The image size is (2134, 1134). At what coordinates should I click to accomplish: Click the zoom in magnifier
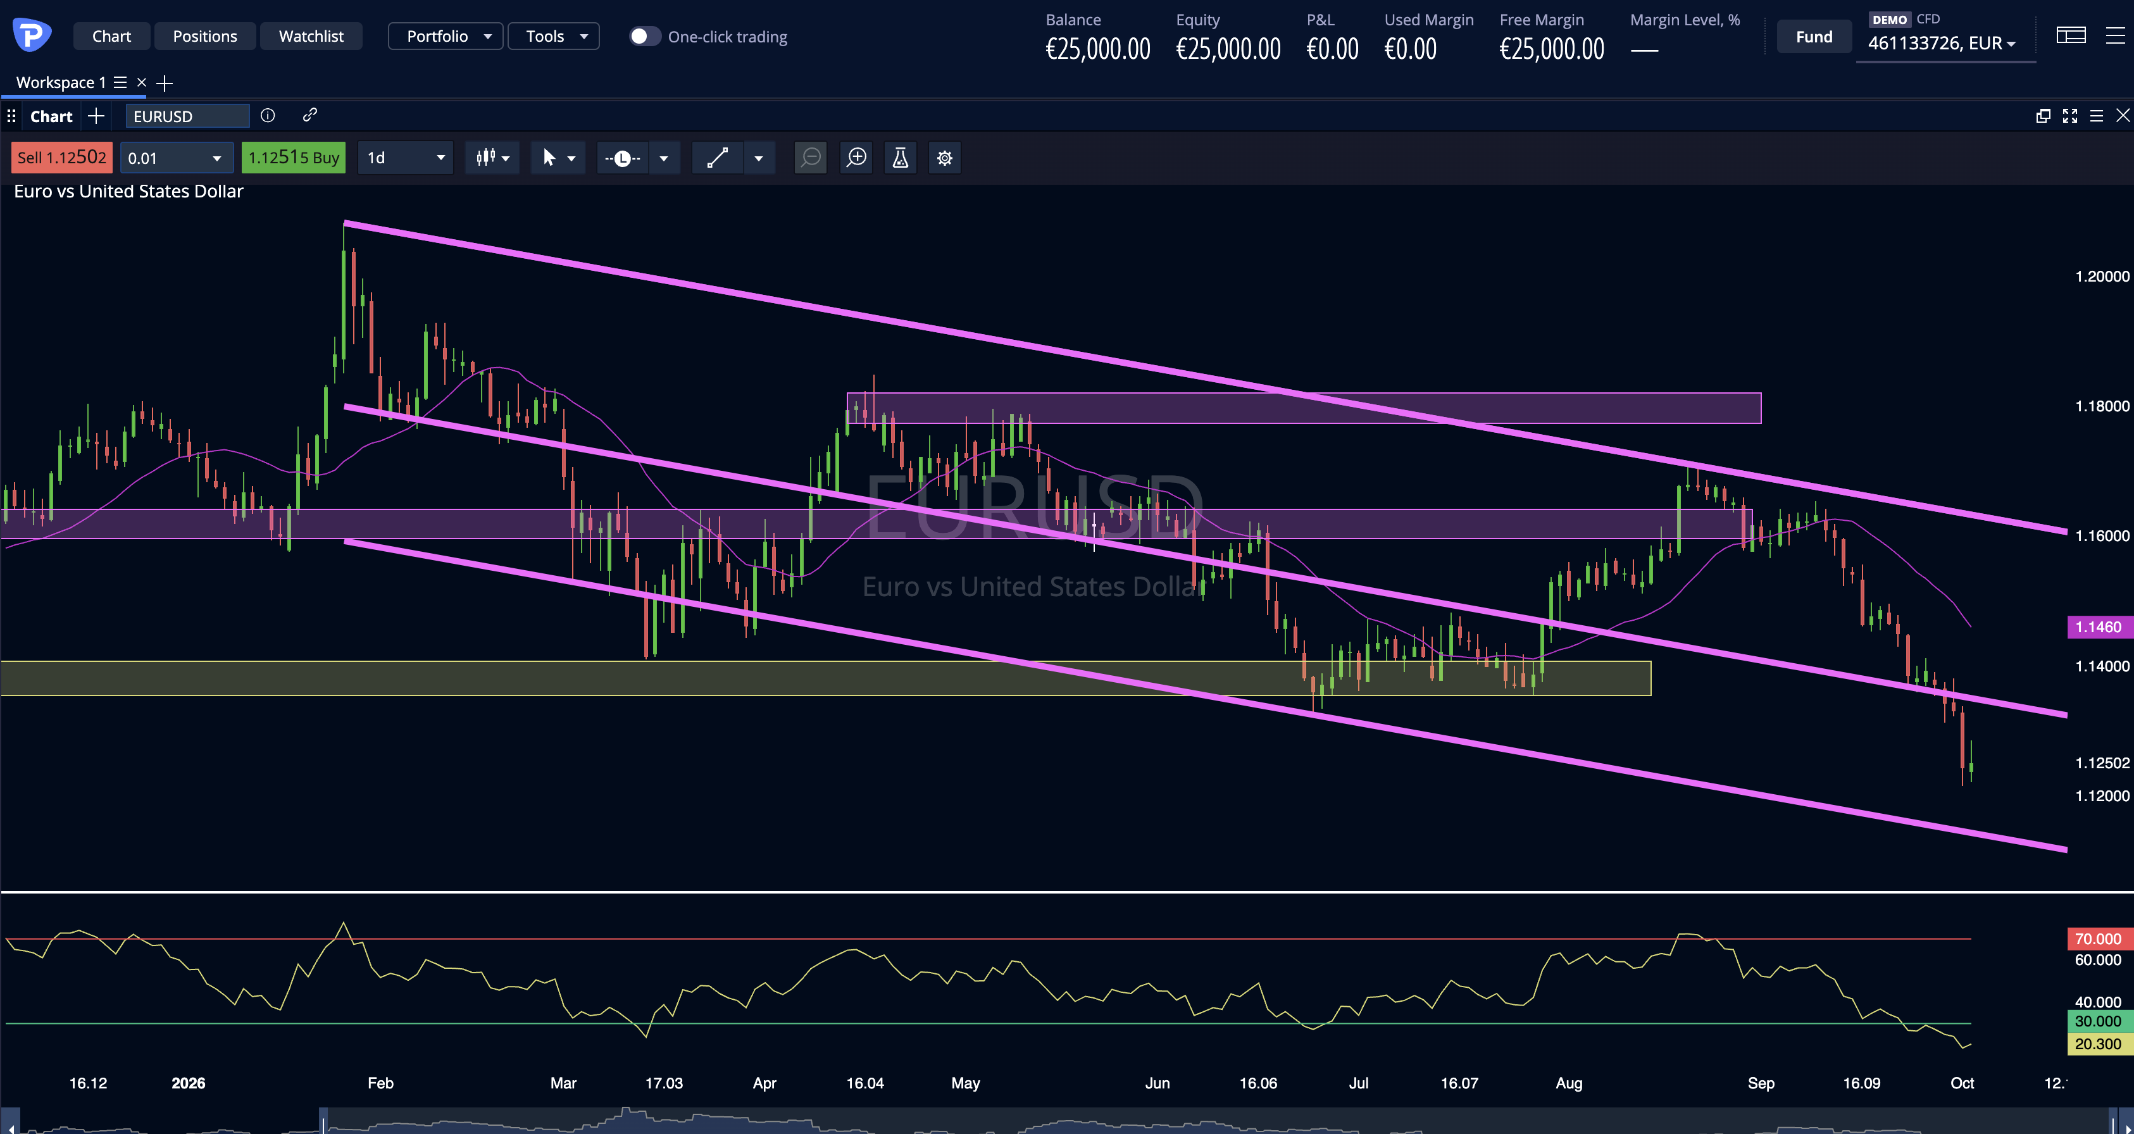857,158
